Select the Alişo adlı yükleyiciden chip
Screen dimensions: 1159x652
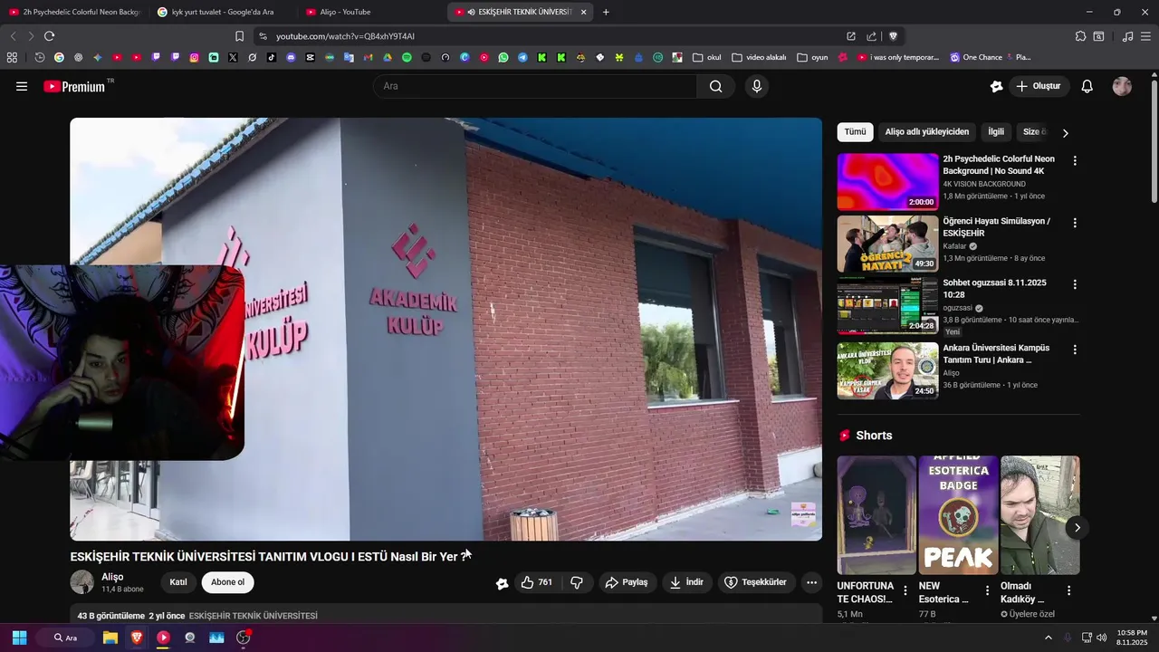click(926, 132)
